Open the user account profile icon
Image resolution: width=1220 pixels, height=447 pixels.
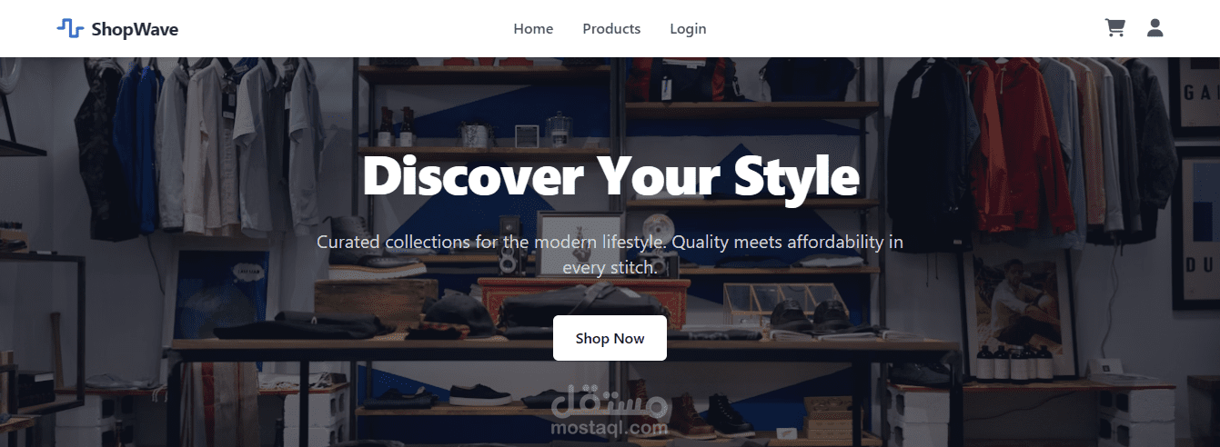[x=1155, y=28]
